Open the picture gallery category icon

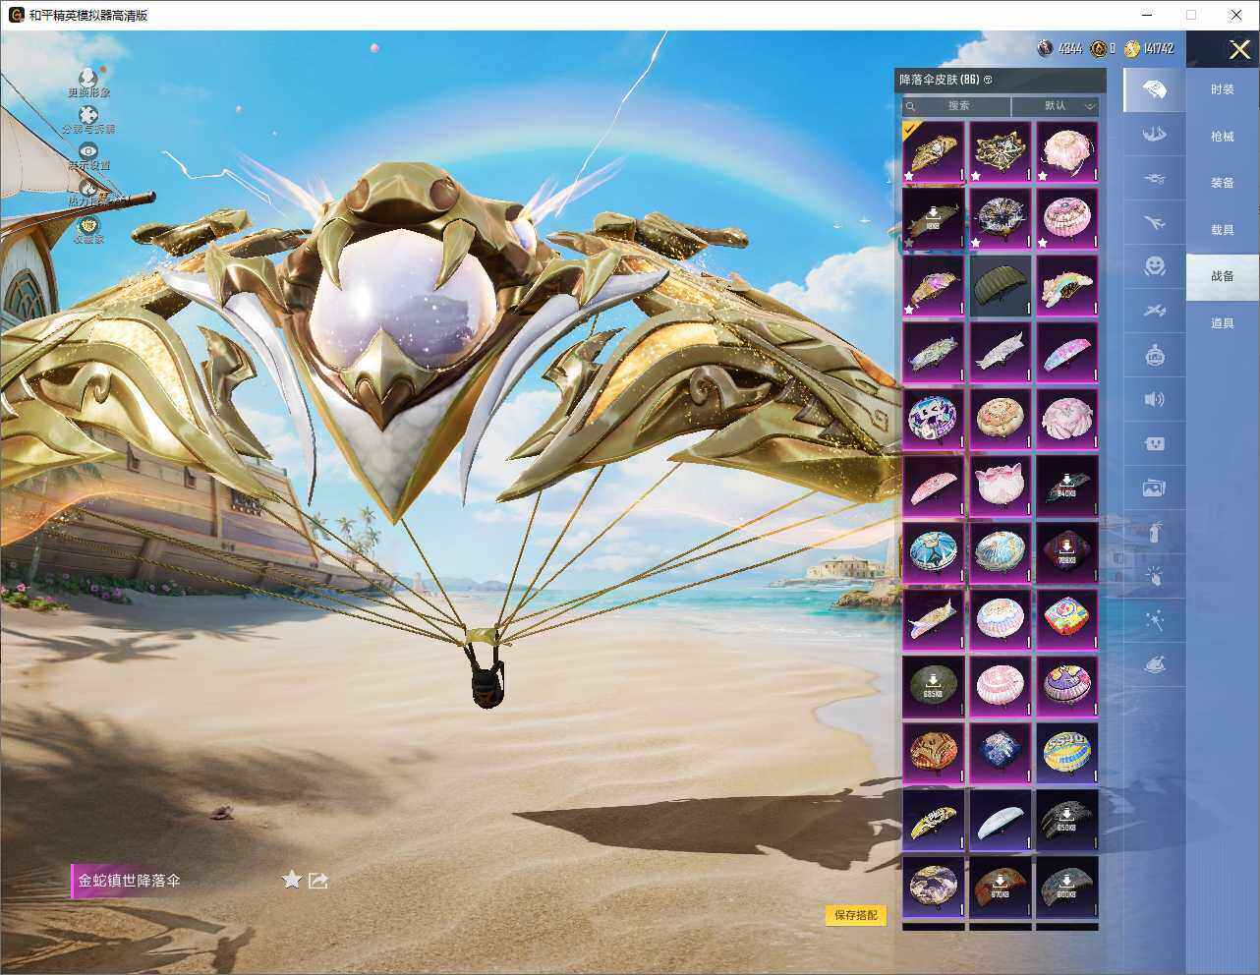pos(1155,487)
